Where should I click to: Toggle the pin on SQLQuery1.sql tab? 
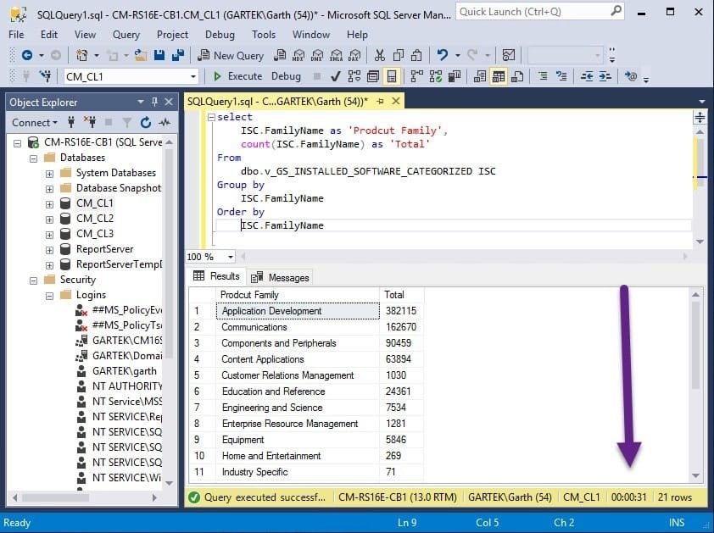(x=380, y=102)
